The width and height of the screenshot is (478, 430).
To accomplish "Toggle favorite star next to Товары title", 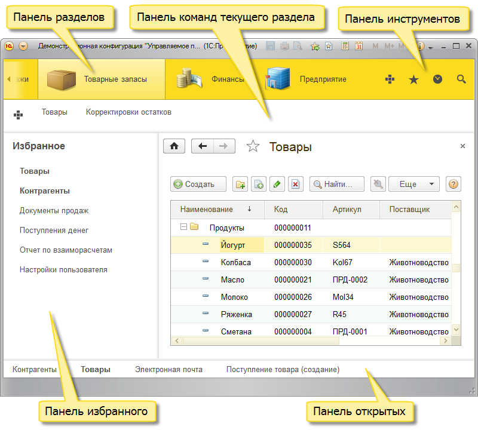I will [253, 146].
